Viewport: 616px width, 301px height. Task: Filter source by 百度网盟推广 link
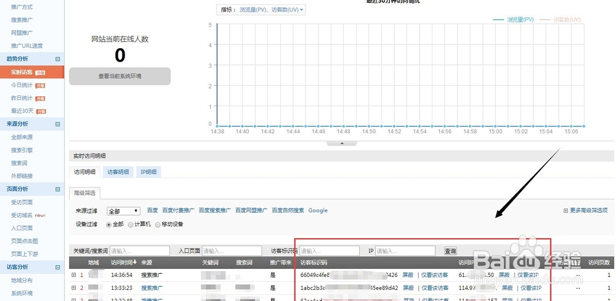pyautogui.click(x=251, y=210)
